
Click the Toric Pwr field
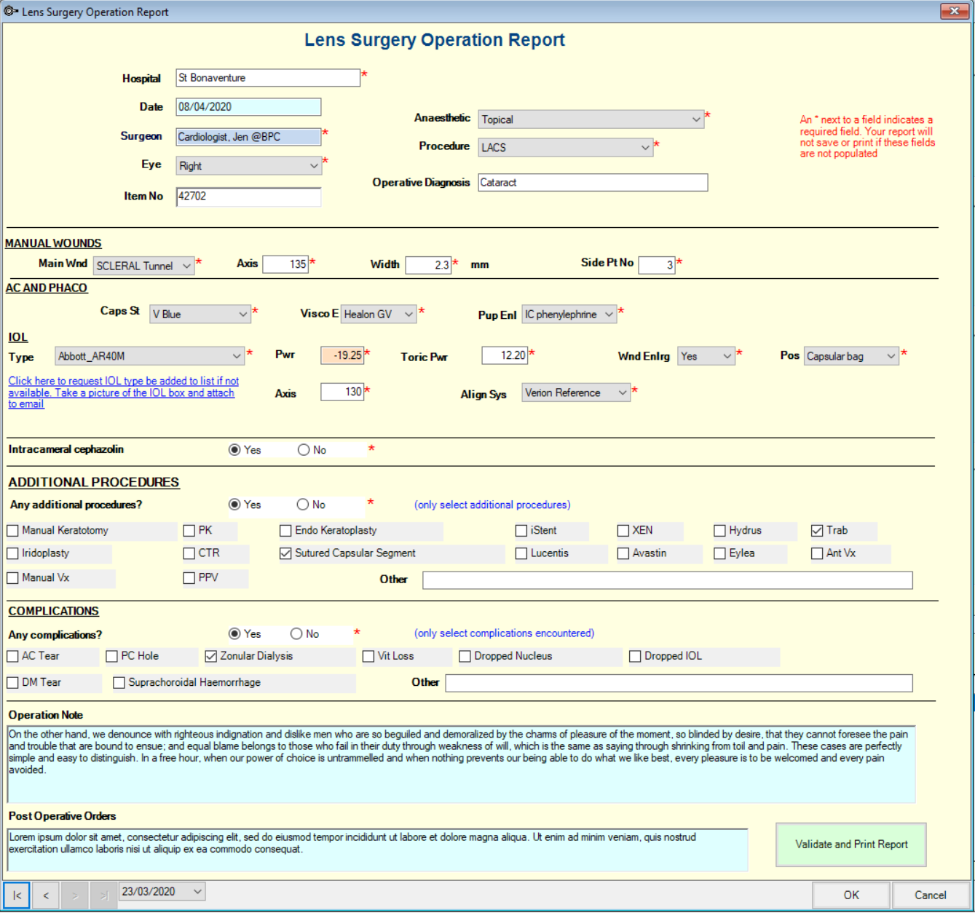[505, 355]
